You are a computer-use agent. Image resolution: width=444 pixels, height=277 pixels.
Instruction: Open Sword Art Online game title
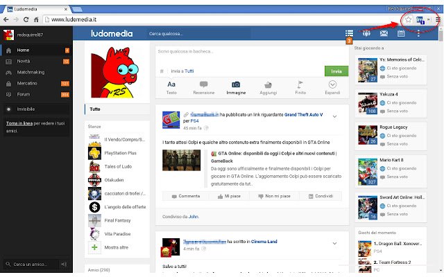pos(402,197)
